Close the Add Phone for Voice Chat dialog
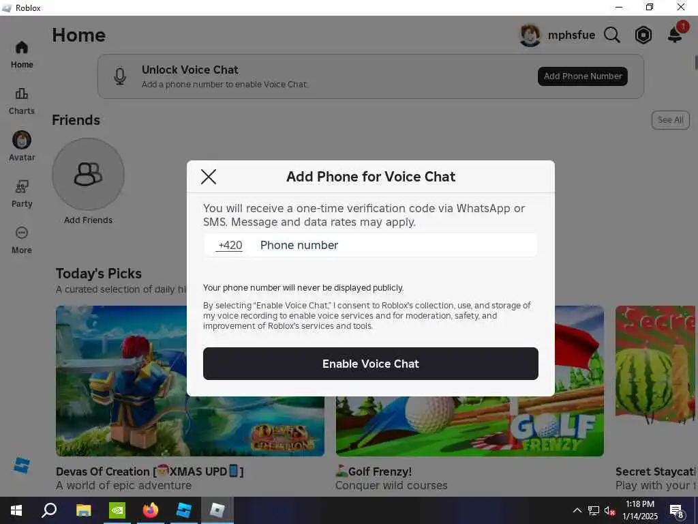This screenshot has height=524, width=698. 209,177
